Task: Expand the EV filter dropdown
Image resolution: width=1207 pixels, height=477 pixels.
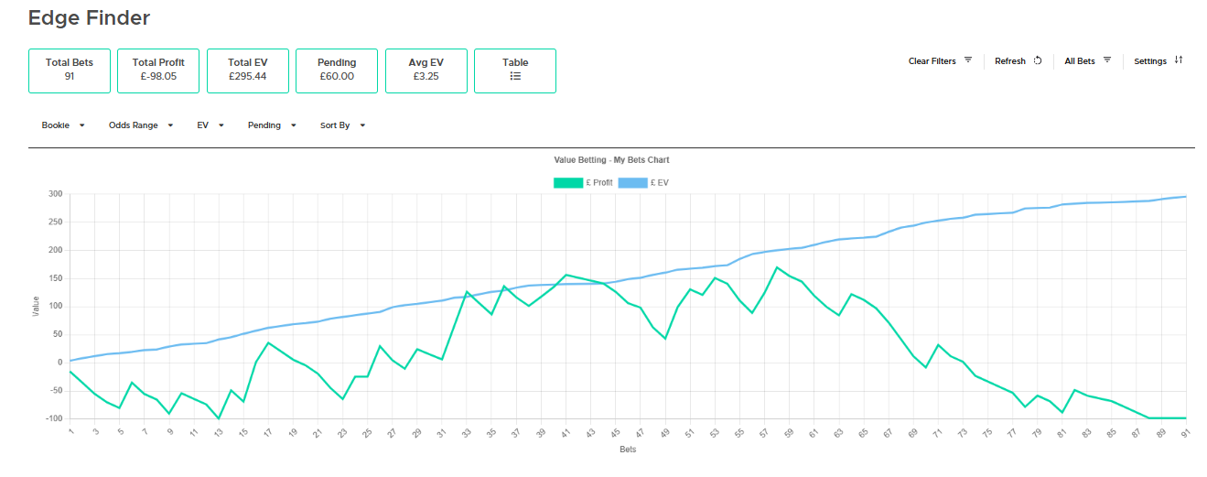Action: click(x=210, y=125)
